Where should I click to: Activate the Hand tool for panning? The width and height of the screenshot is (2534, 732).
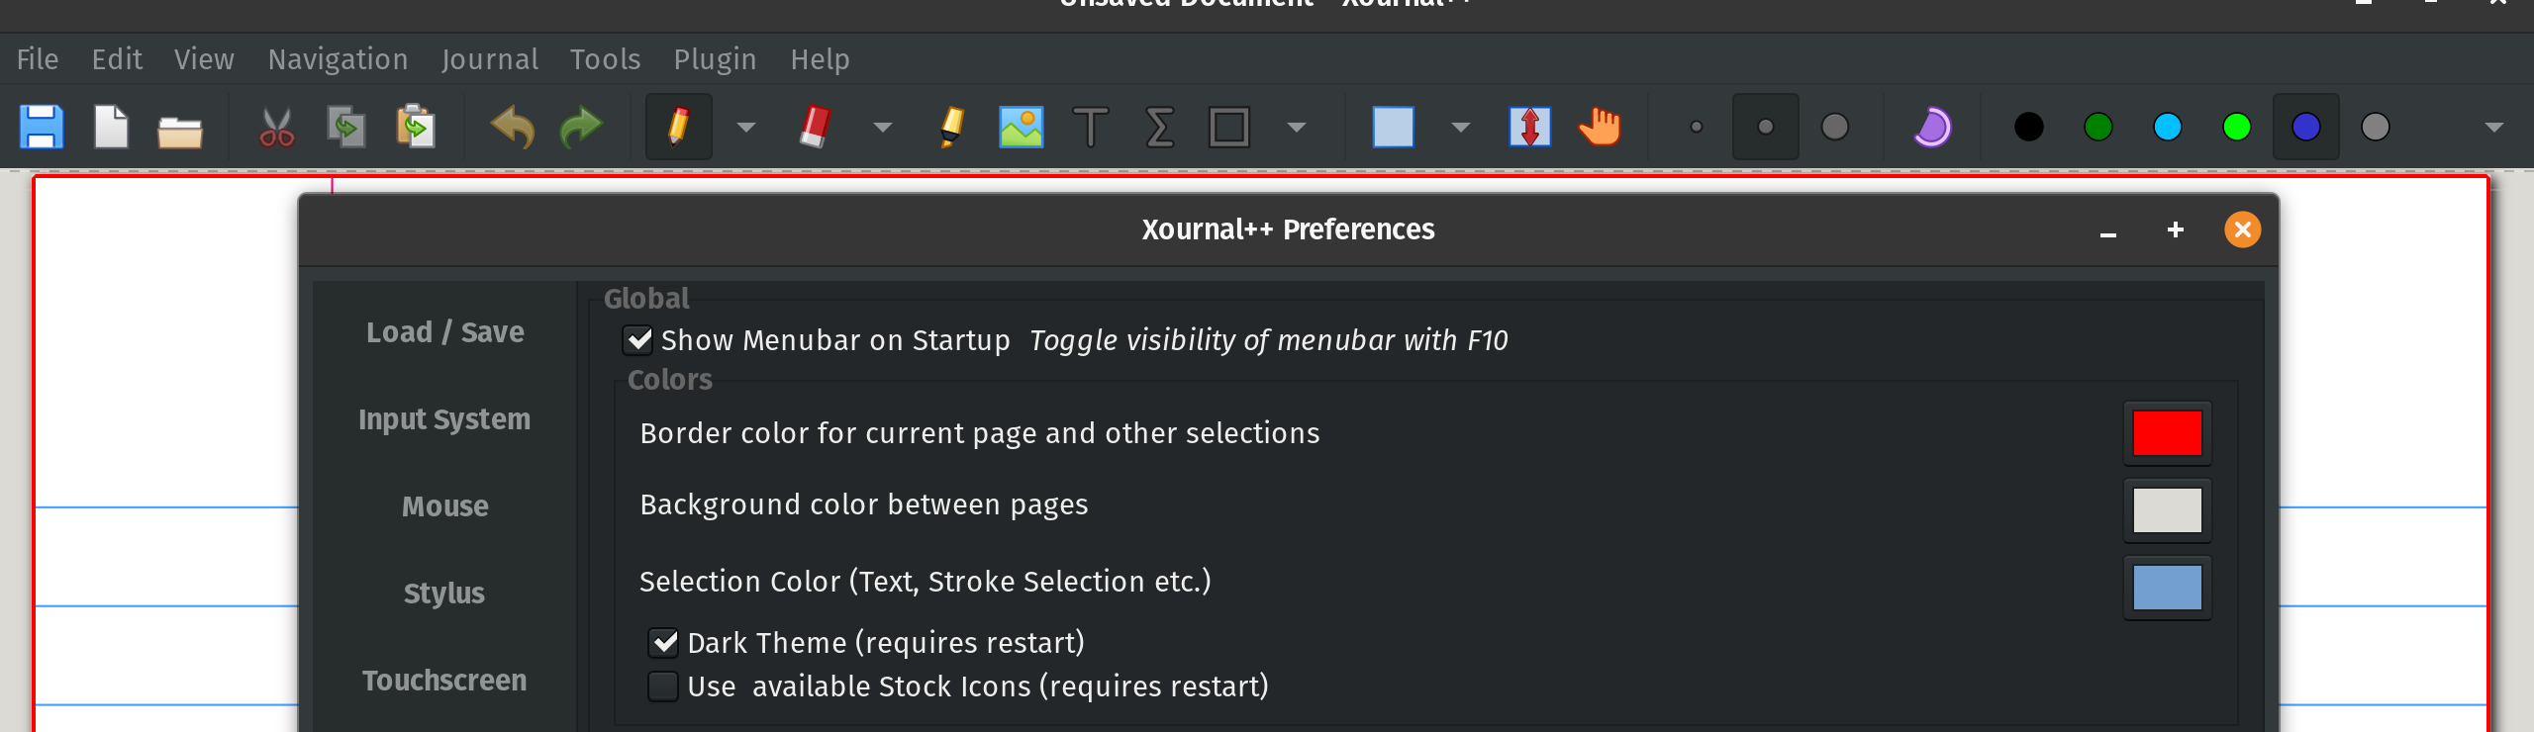pyautogui.click(x=1601, y=127)
